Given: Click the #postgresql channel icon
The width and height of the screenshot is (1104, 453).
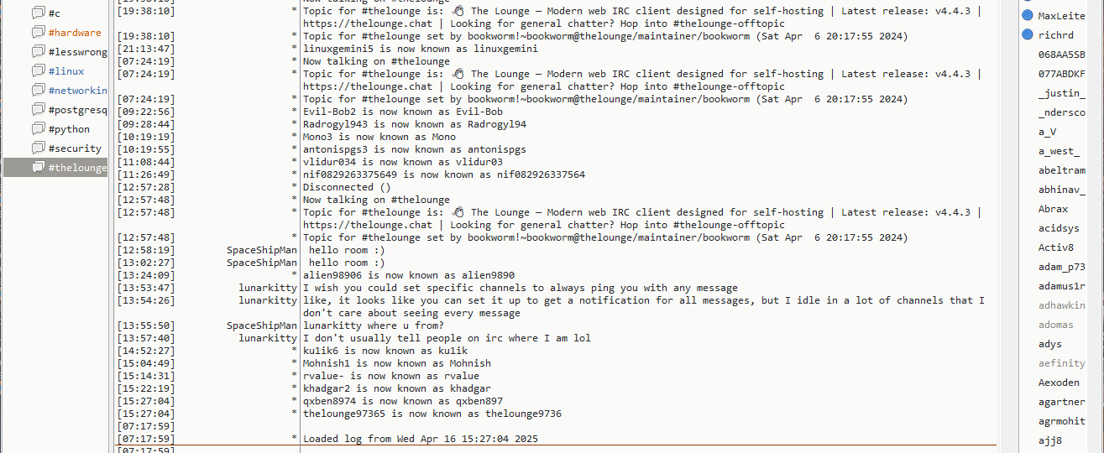Looking at the screenshot, I should (38, 110).
